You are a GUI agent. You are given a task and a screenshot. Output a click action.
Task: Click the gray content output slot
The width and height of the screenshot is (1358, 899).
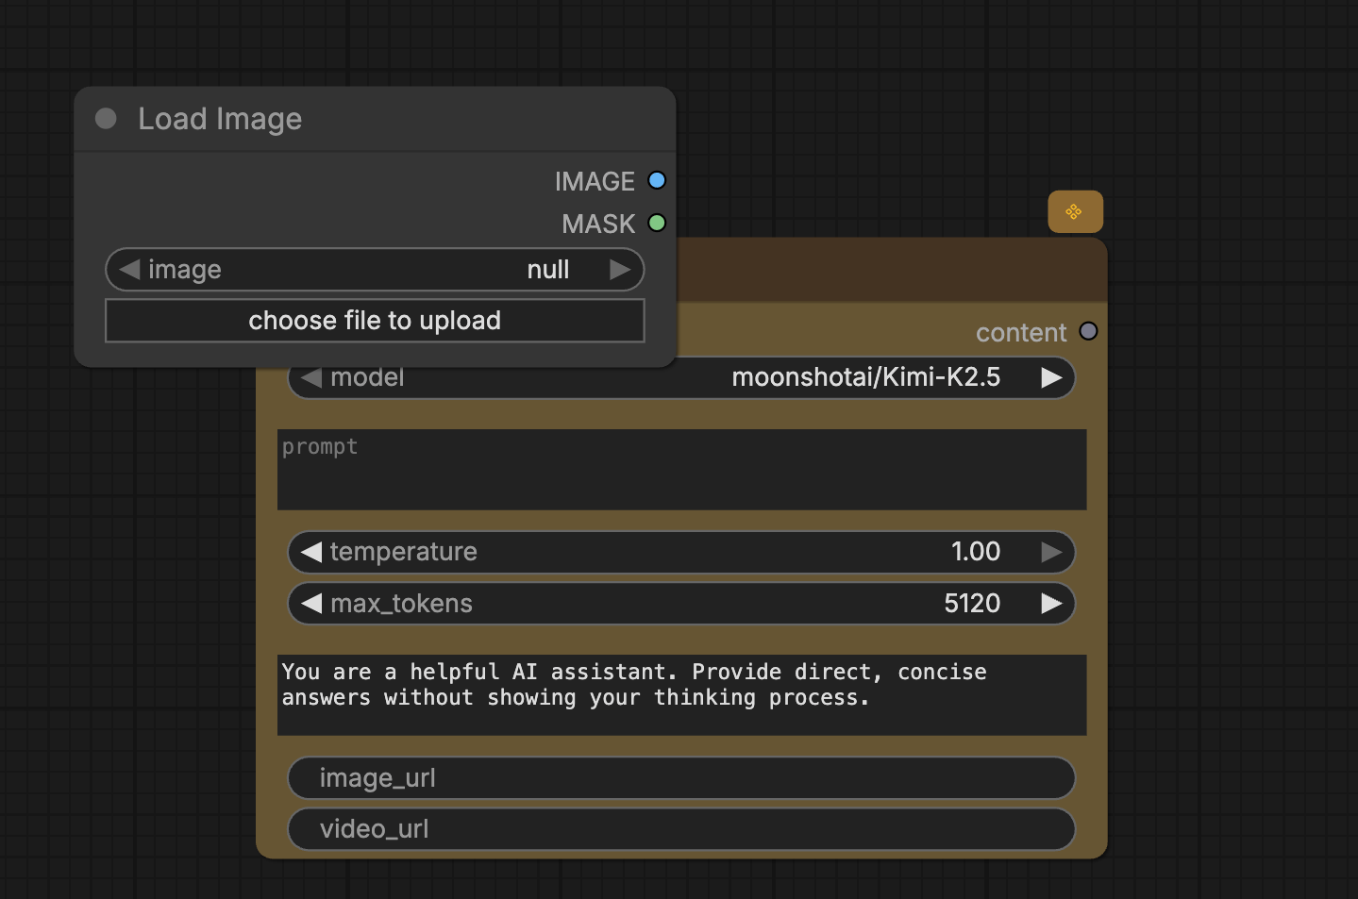click(x=1088, y=331)
